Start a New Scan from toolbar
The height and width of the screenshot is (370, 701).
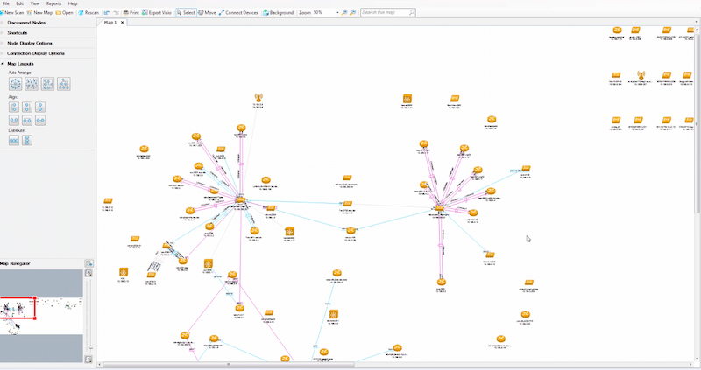pyautogui.click(x=12, y=12)
